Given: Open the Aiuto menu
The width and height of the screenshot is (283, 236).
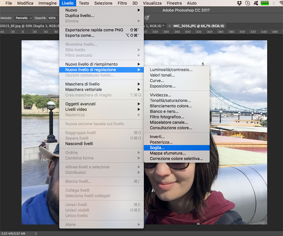Looking at the screenshot, I should point(192,3).
